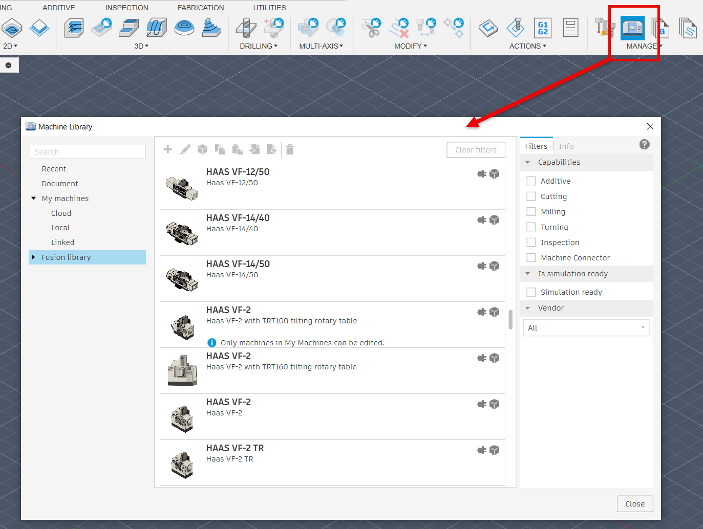The image size is (703, 529).
Task: Select the edit machine pencil icon
Action: [x=185, y=149]
